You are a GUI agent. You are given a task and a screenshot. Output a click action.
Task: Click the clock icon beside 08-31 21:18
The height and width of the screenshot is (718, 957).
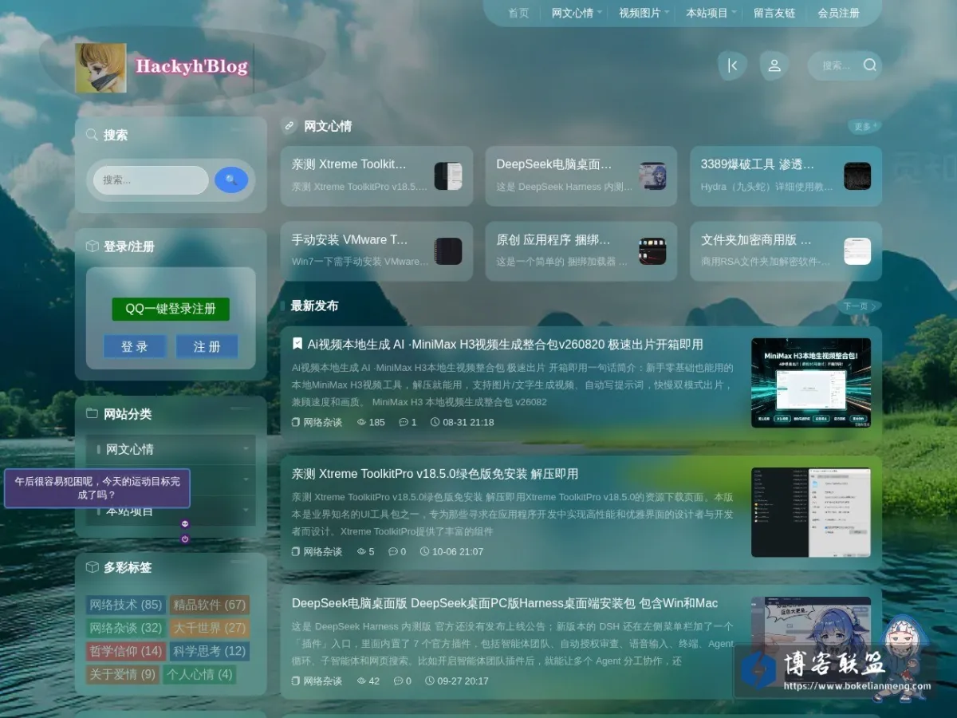click(435, 422)
